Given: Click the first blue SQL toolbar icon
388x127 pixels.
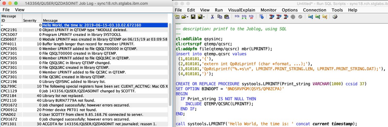Looking at the screenshot, I should [237, 16].
